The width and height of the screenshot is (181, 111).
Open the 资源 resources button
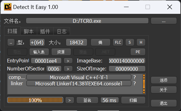tap(61, 52)
